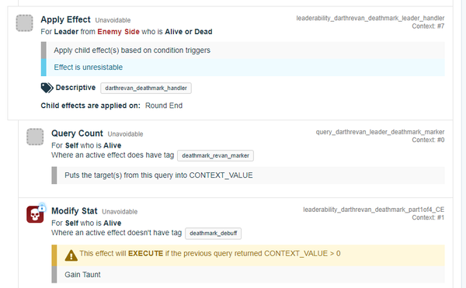Click the Enemy Side red text
This screenshot has height=288, width=466.
click(x=118, y=32)
